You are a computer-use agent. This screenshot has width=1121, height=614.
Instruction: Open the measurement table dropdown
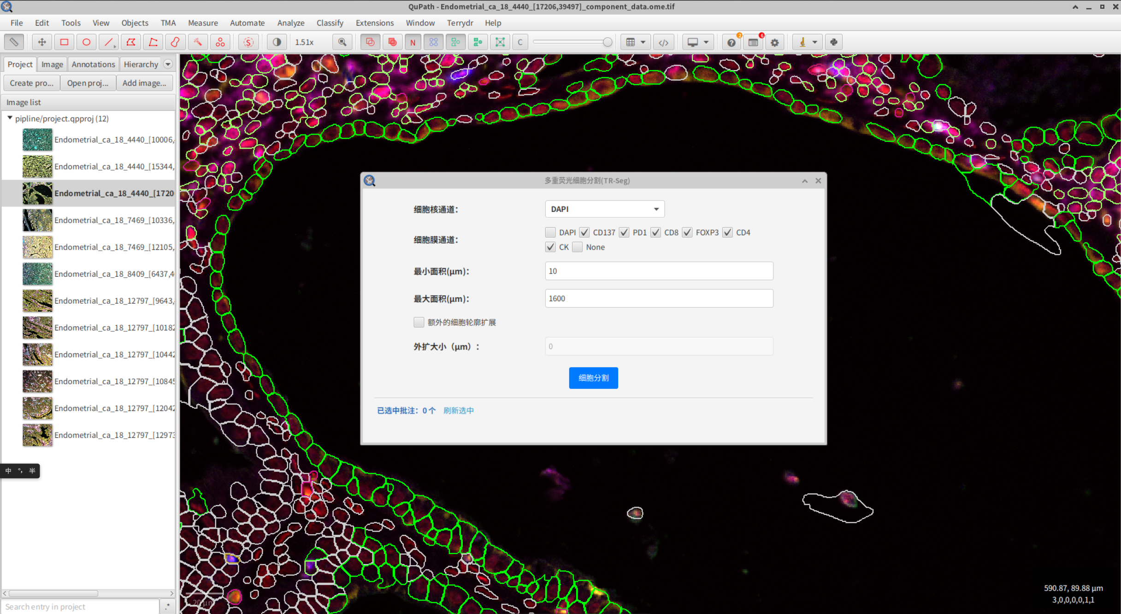pyautogui.click(x=636, y=42)
